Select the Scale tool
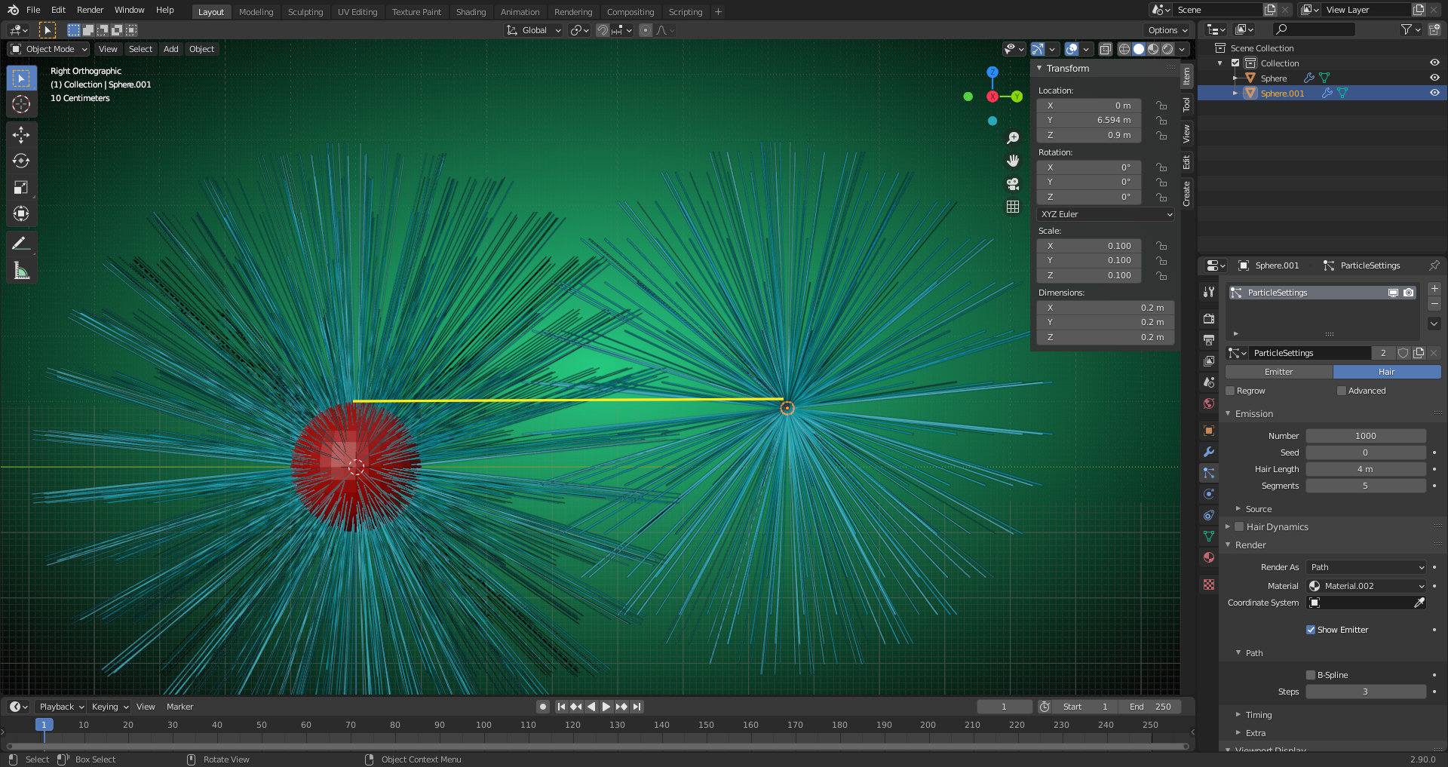The width and height of the screenshot is (1448, 767). [x=21, y=187]
